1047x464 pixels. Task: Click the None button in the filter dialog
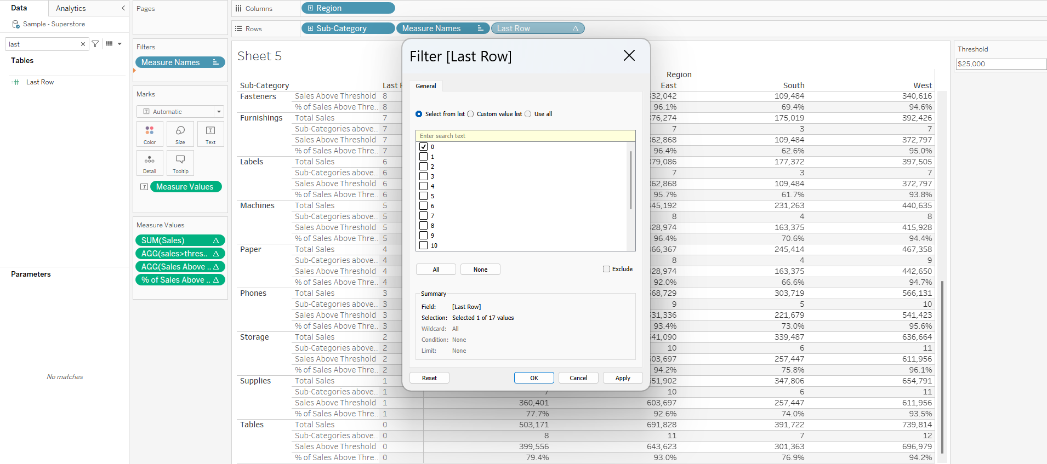point(480,270)
